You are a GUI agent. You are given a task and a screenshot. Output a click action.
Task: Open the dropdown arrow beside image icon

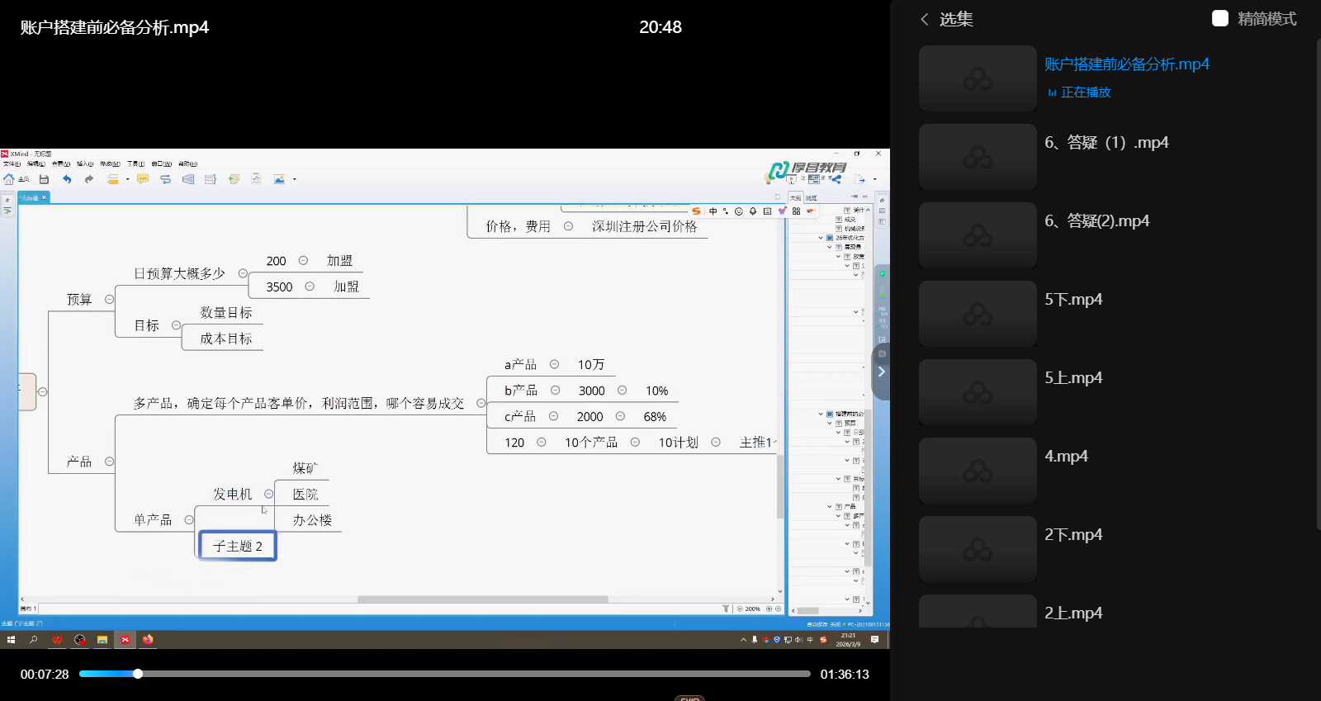pos(295,179)
